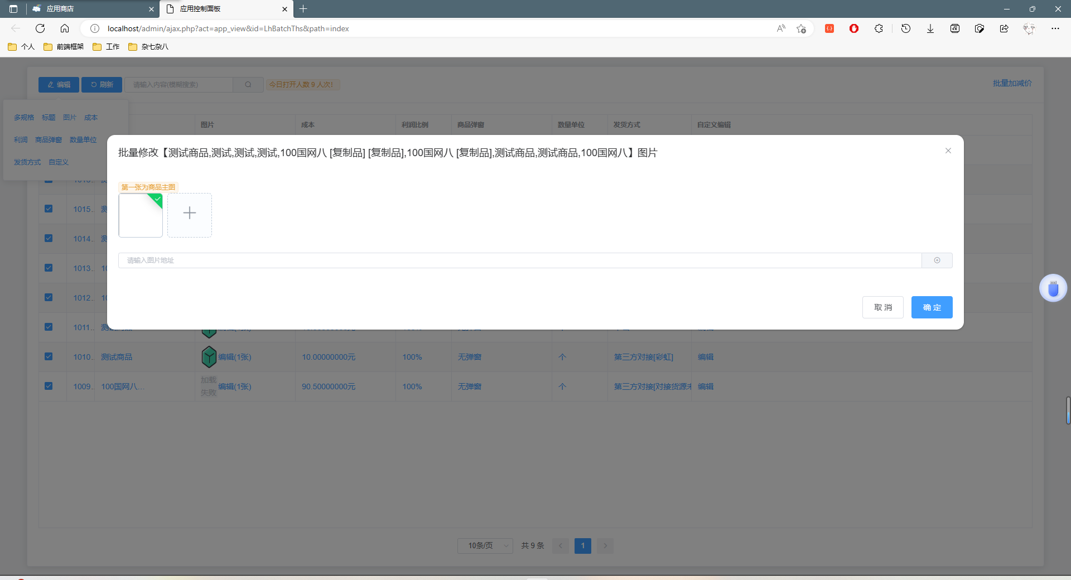The width and height of the screenshot is (1071, 580).
Task: Open 编辑(1张) image edit for row 1009
Action: coord(235,386)
